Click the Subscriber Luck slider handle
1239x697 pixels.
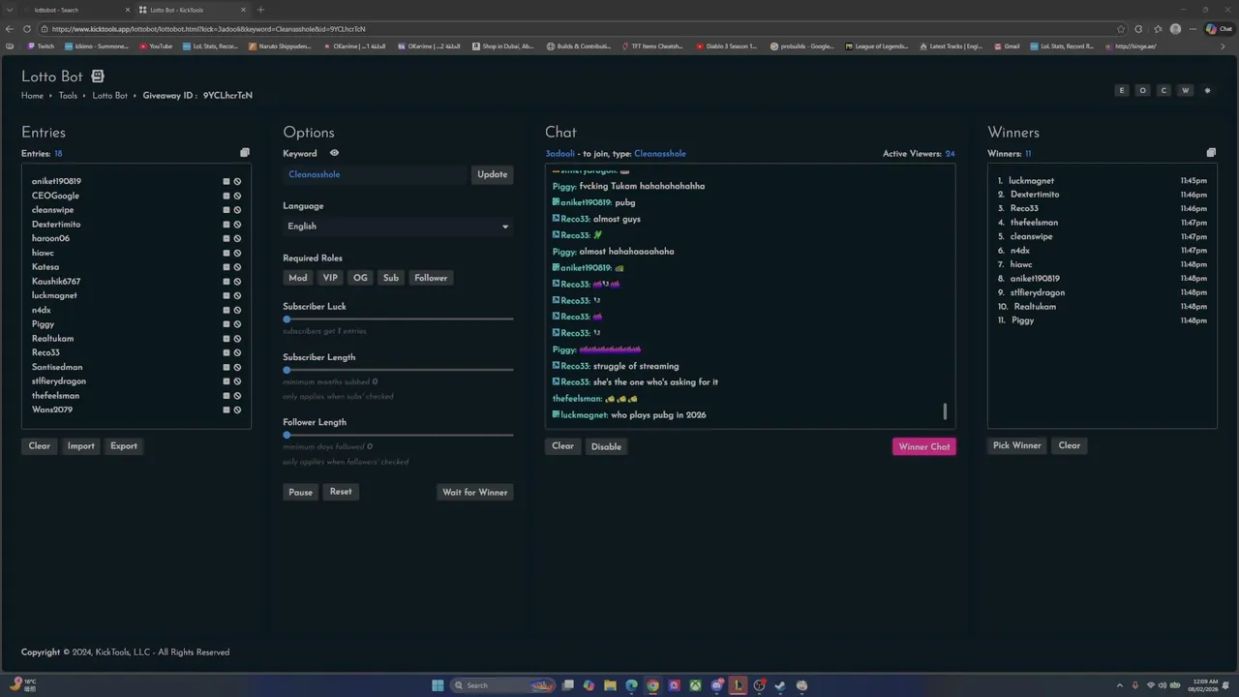287,318
